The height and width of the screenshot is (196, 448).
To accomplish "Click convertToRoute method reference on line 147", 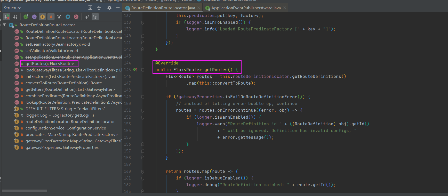I will tap(233, 83).
